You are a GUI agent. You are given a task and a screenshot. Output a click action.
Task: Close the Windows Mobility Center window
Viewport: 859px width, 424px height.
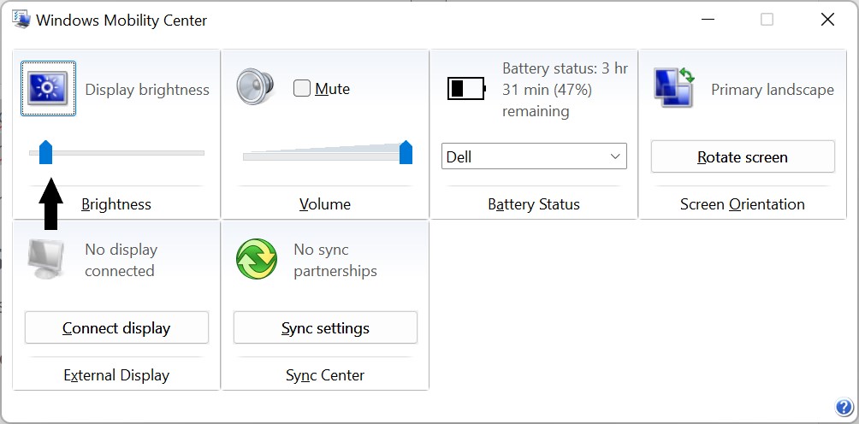(827, 20)
